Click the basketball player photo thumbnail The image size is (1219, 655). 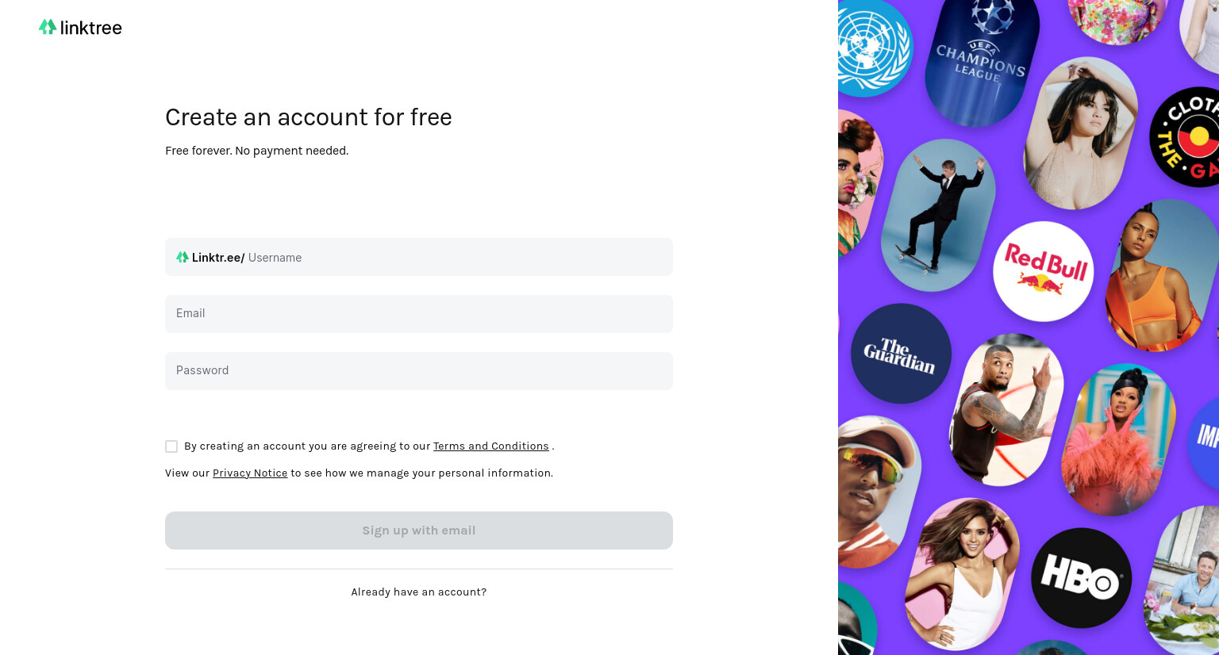[1007, 410]
